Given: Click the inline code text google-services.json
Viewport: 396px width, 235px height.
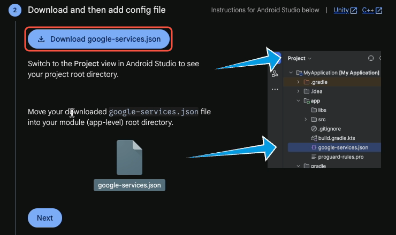Looking at the screenshot, I should (x=154, y=112).
